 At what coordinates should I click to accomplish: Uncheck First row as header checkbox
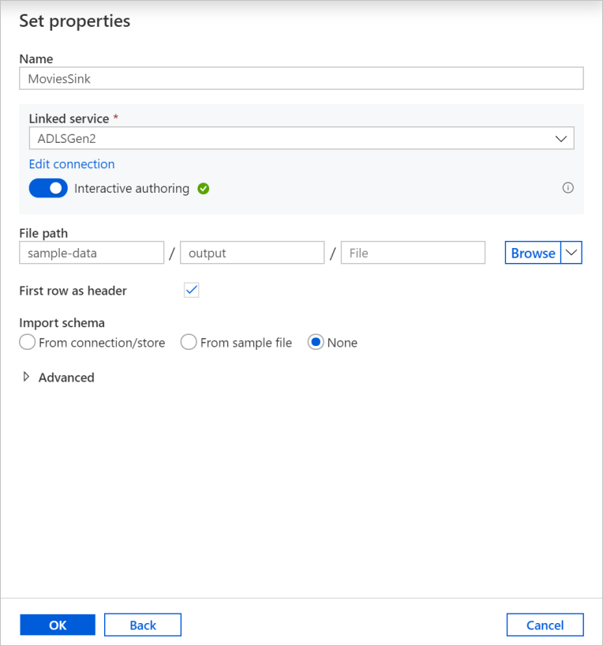click(191, 291)
